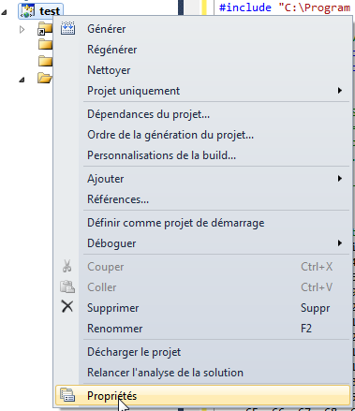Click the open folder icon in tree

point(45,78)
